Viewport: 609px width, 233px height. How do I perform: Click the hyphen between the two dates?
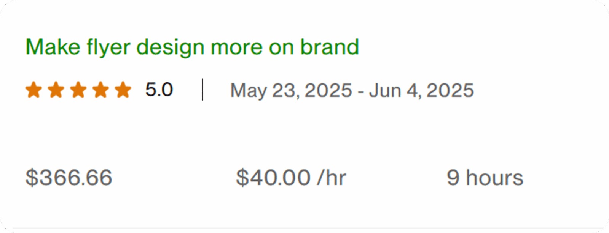[360, 91]
